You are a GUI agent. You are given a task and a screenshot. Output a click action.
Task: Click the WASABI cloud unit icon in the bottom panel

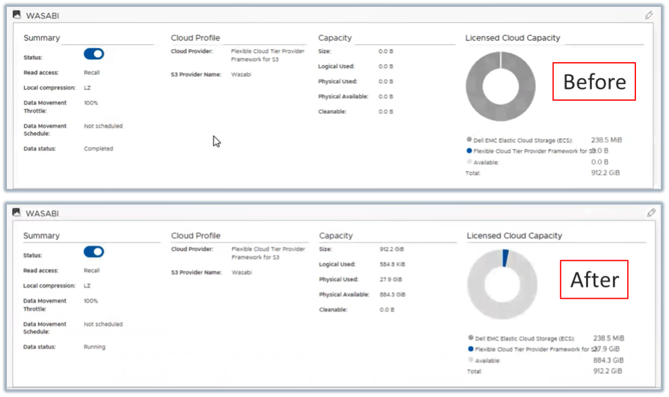17,212
